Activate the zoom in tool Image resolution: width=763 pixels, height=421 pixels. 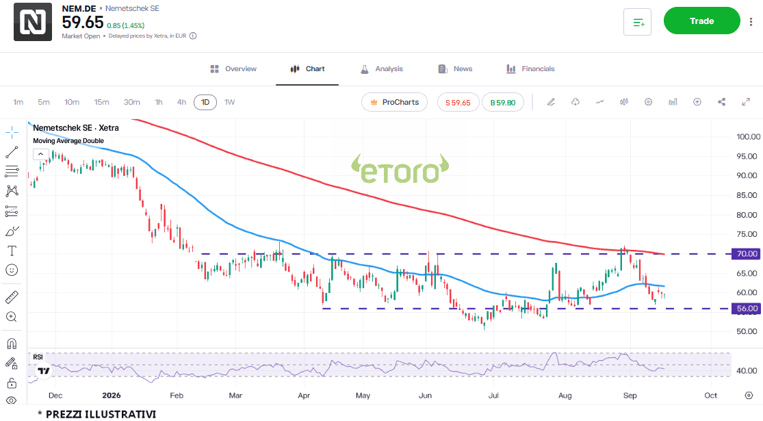12,317
